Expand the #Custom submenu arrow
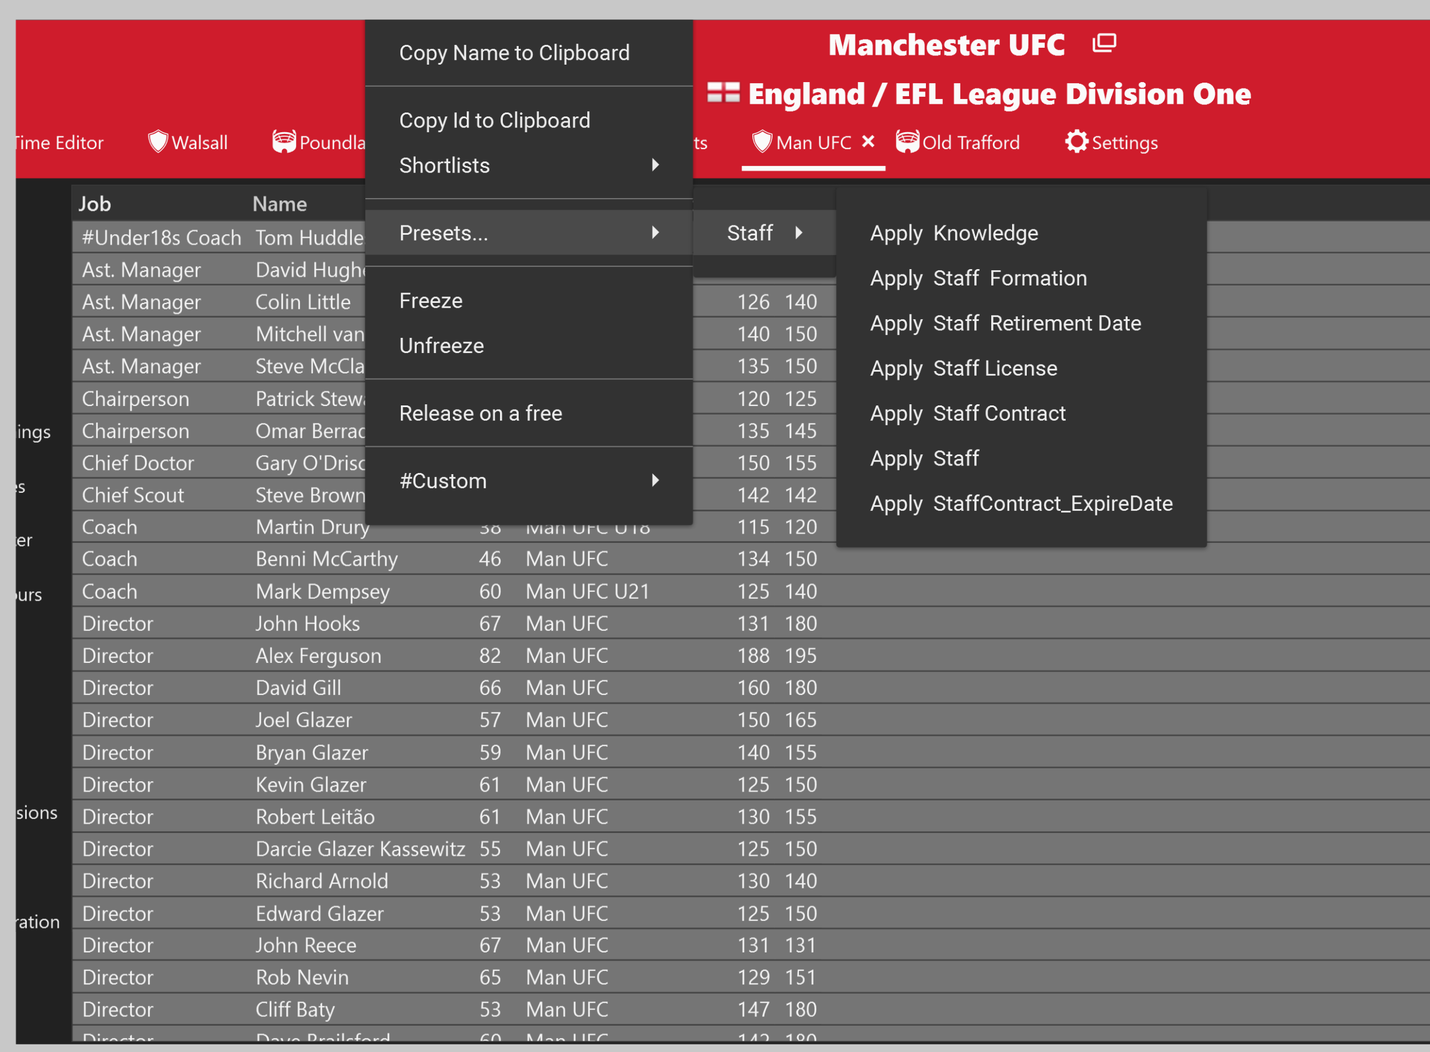 click(655, 481)
